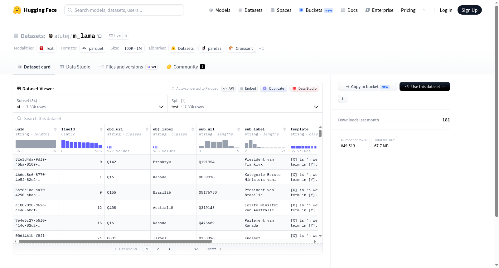Sort by the uuid column sort icon
The image size is (499, 268).
55,129
